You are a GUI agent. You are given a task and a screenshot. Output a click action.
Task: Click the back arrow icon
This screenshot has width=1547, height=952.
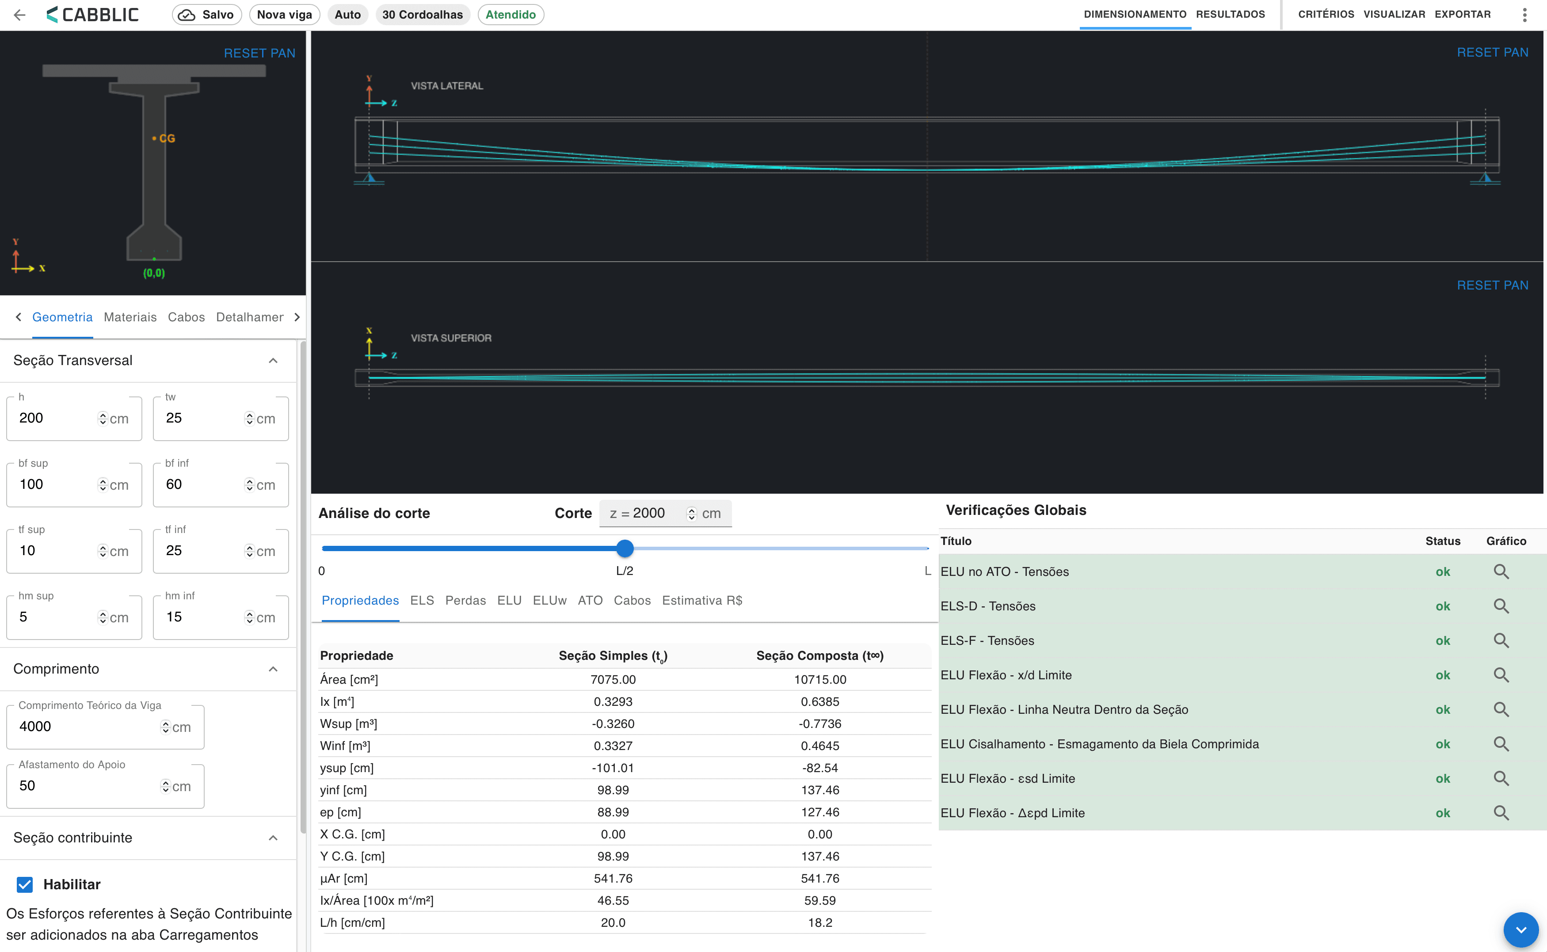[x=20, y=15]
